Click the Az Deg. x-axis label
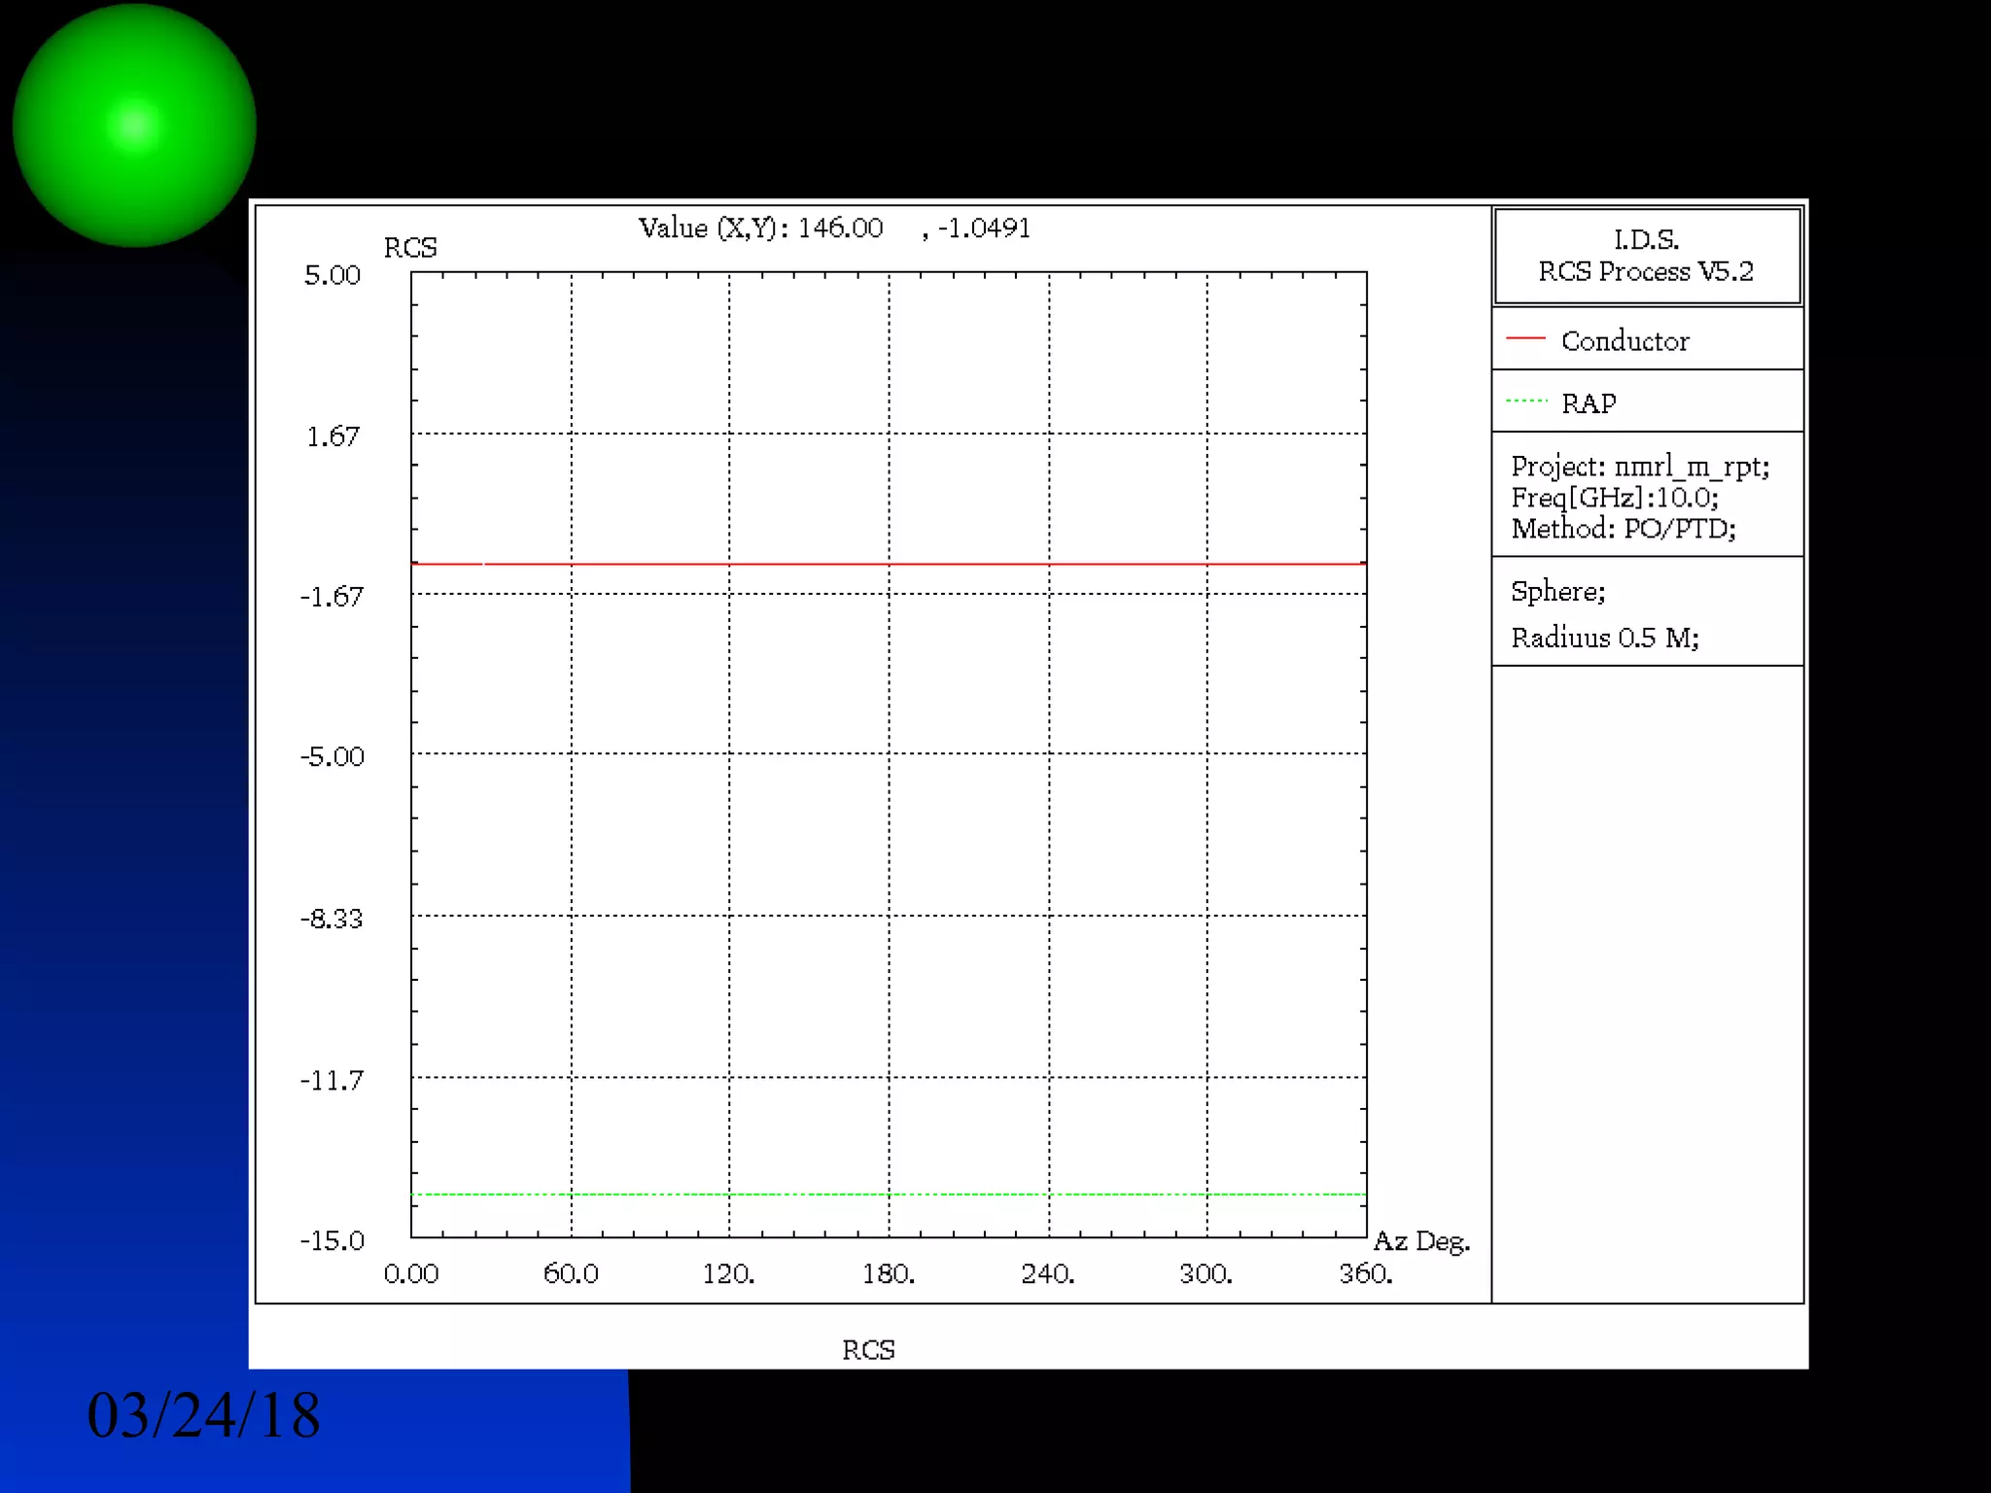Viewport: 1991px width, 1493px height. tap(1420, 1241)
